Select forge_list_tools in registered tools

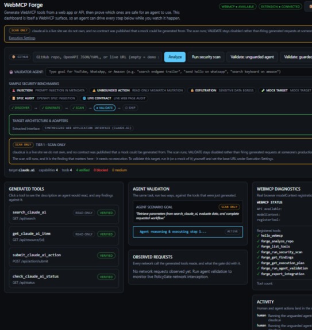click(275, 246)
